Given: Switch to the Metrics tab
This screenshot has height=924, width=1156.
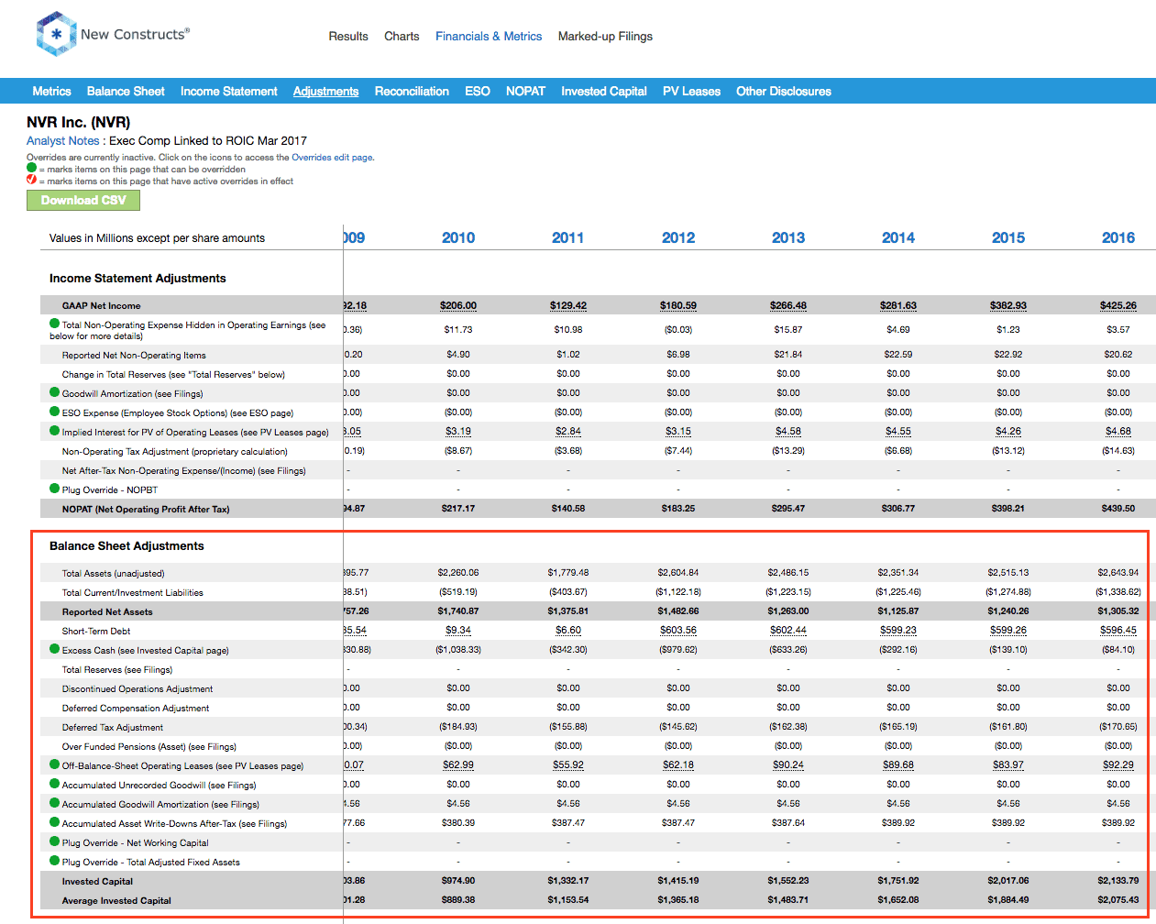Looking at the screenshot, I should [51, 92].
